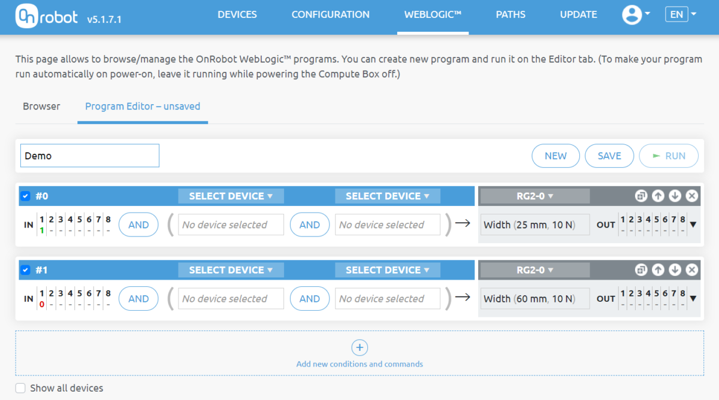Screen dimensions: 719x400
Task: Duplicate command row #0 using copy icon
Action: coord(641,196)
